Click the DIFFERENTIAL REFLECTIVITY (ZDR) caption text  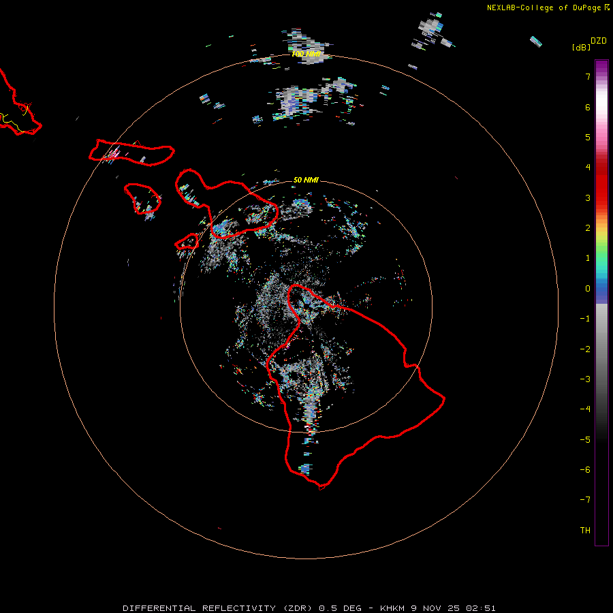(217, 608)
